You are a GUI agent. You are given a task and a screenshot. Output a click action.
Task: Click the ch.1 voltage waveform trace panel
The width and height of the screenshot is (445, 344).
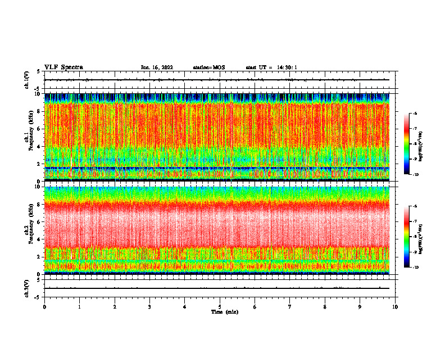click(220, 80)
